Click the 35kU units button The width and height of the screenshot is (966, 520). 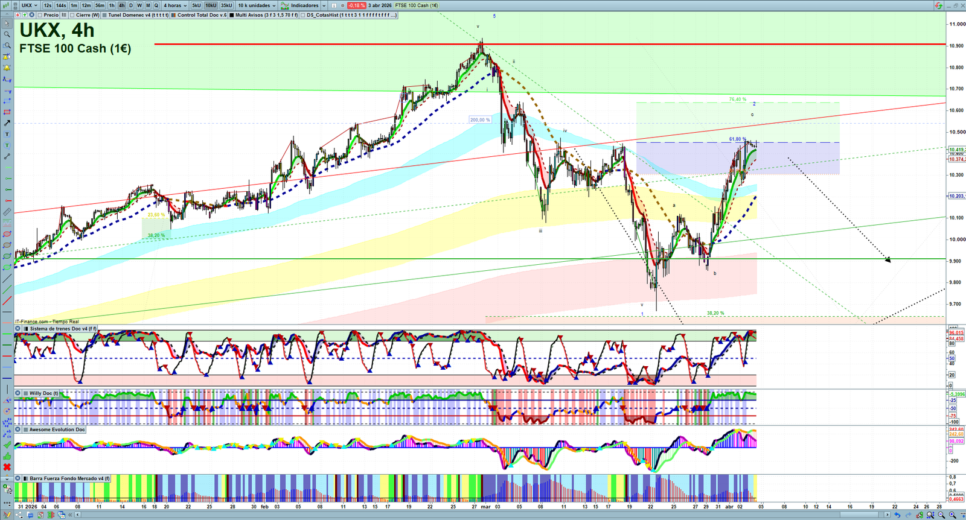[x=226, y=5]
